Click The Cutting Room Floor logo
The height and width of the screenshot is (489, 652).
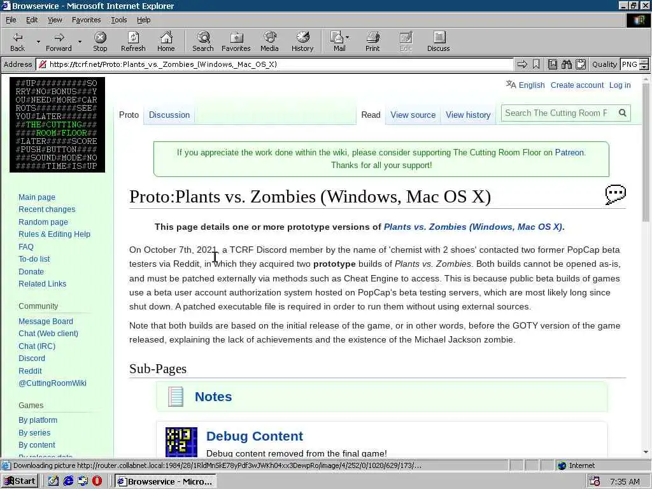pos(57,125)
